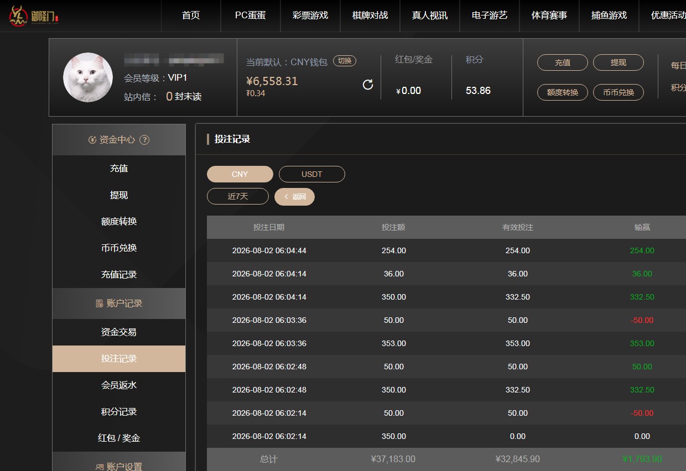Viewport: 686px width, 471px height.
Task: Open 提现 in the sidebar
Action: 119,195
